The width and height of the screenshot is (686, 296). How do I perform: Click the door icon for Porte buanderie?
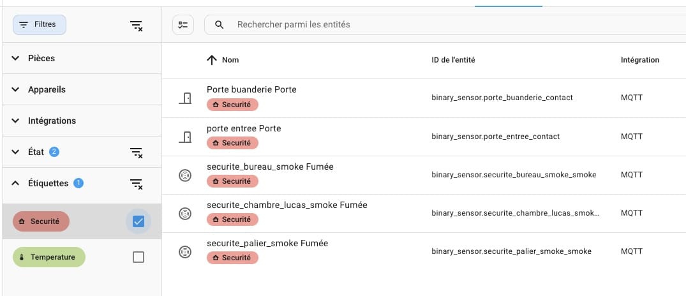pos(185,98)
